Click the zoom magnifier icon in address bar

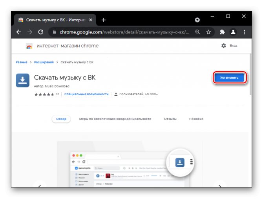(197, 32)
